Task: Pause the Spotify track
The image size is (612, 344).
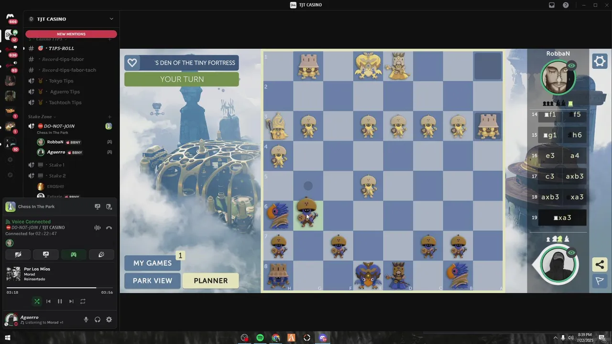Action: pyautogui.click(x=60, y=301)
